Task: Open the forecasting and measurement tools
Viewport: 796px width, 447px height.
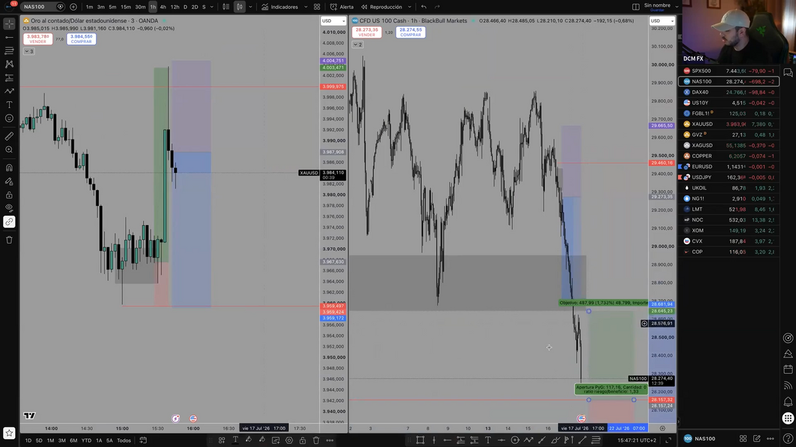Action: (x=9, y=77)
